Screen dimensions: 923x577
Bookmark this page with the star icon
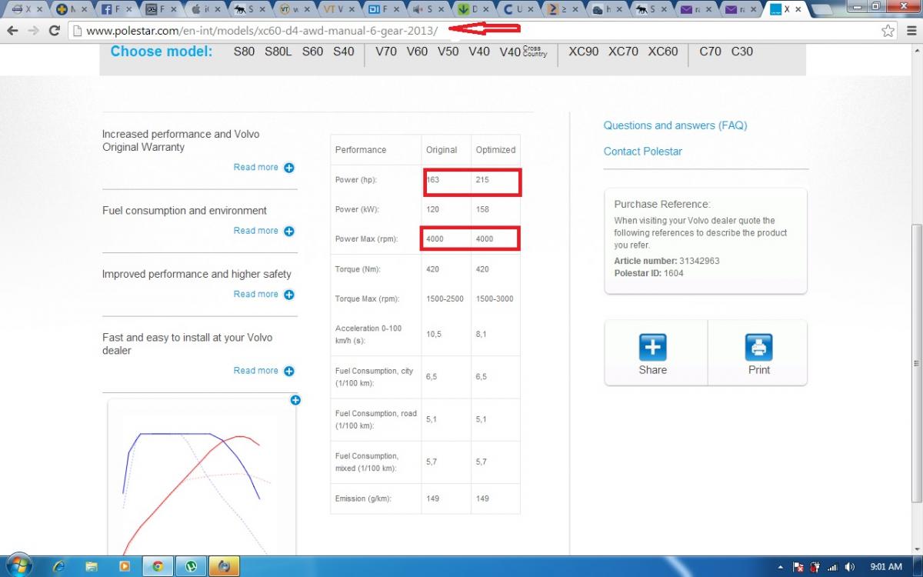click(888, 31)
